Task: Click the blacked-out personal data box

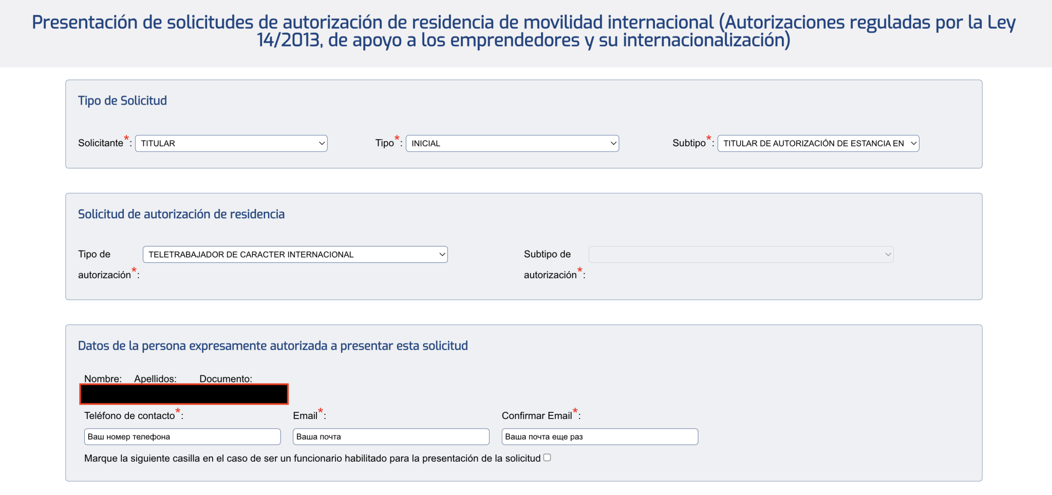Action: (x=184, y=394)
